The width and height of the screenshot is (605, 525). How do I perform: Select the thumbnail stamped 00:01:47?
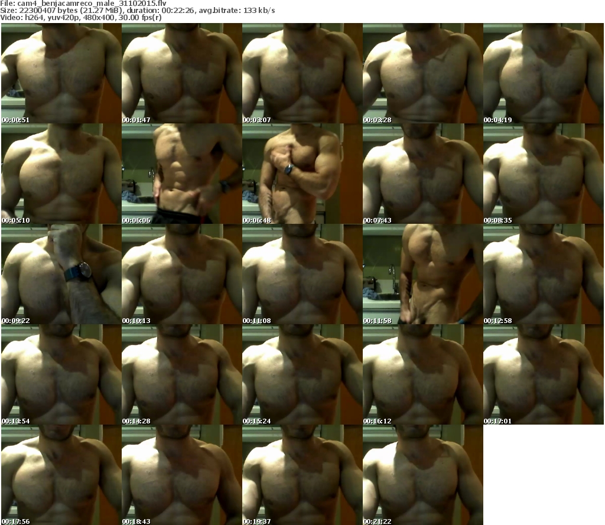coord(182,73)
